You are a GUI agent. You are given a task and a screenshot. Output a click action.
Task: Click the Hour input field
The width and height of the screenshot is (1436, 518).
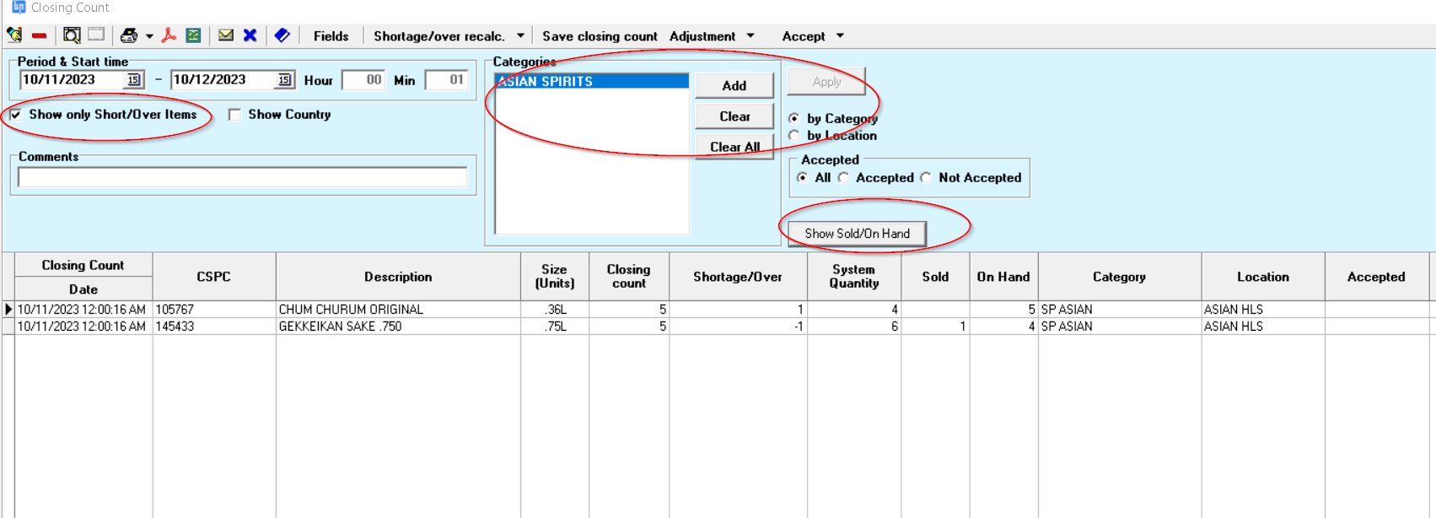[x=363, y=79]
